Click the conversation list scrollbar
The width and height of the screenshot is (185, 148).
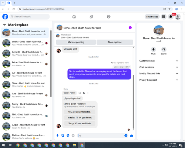(51, 64)
